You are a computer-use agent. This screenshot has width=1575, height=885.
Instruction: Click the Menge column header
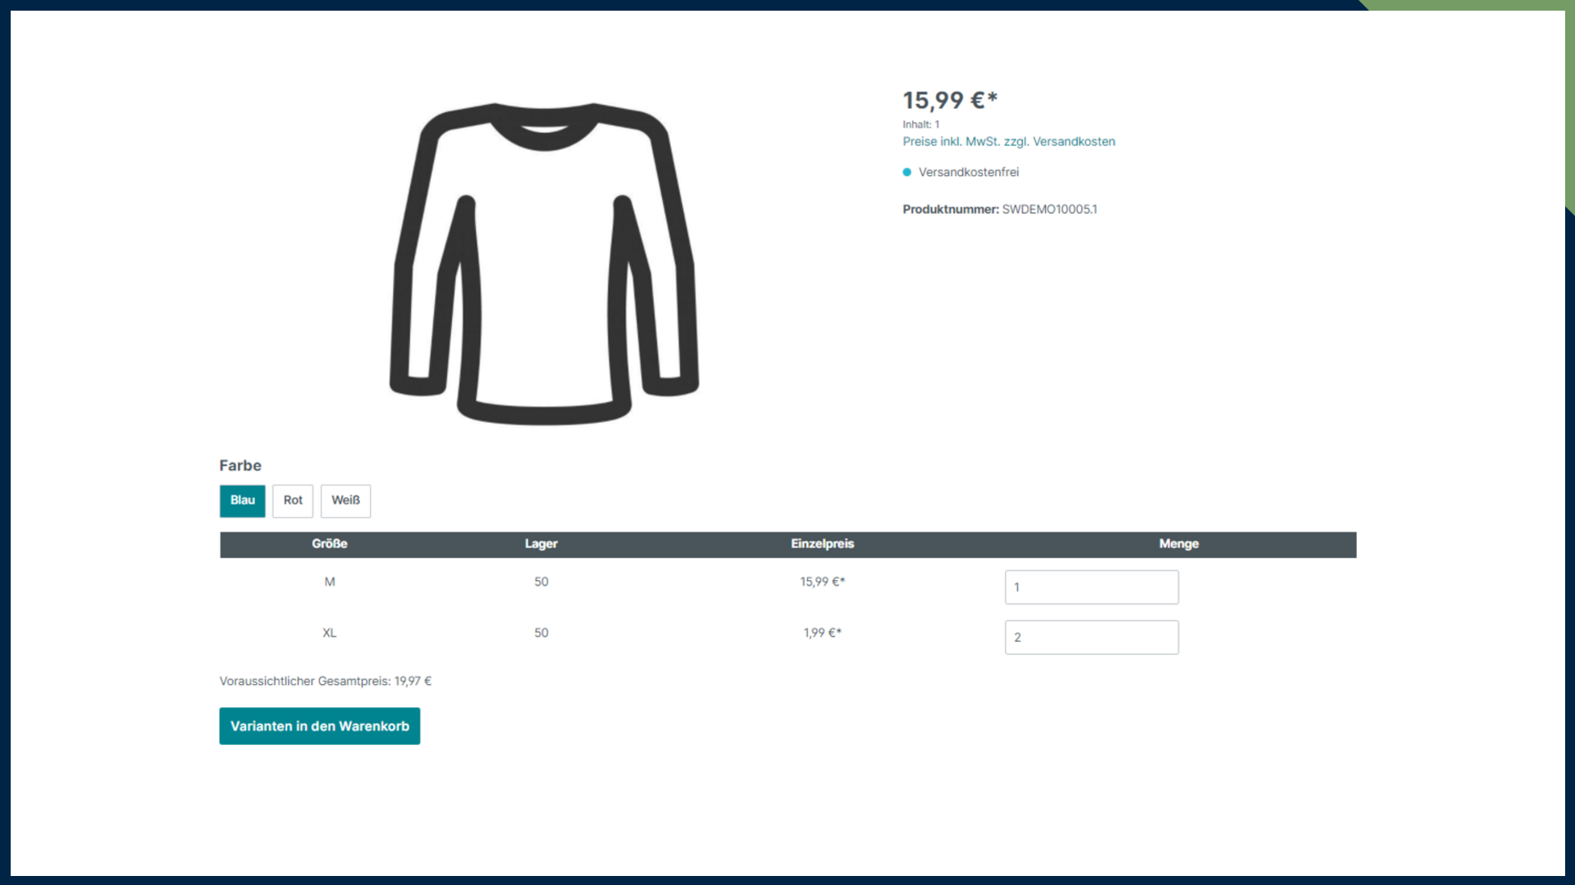coord(1178,544)
